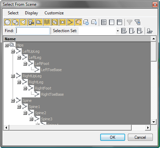The width and height of the screenshot is (160, 148).
Task: Select the LeftLeg tree item
Action: 35,57
